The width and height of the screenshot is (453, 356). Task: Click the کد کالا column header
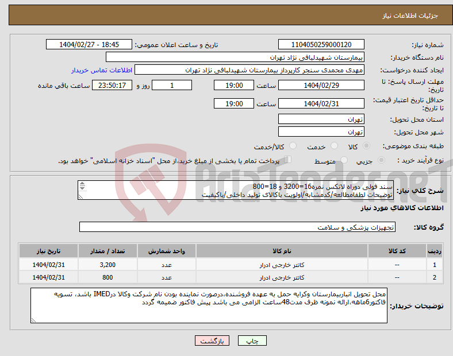click(x=397, y=251)
